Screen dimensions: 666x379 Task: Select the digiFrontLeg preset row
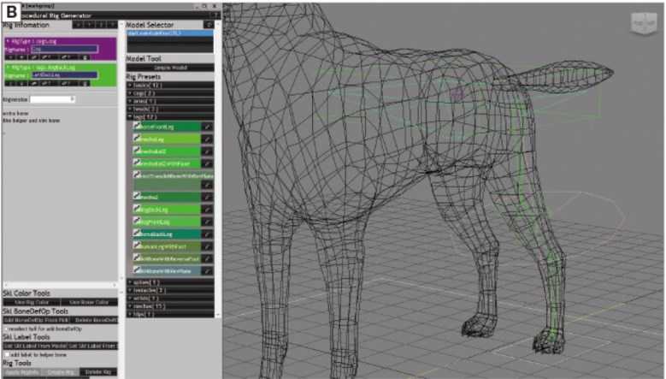click(167, 222)
